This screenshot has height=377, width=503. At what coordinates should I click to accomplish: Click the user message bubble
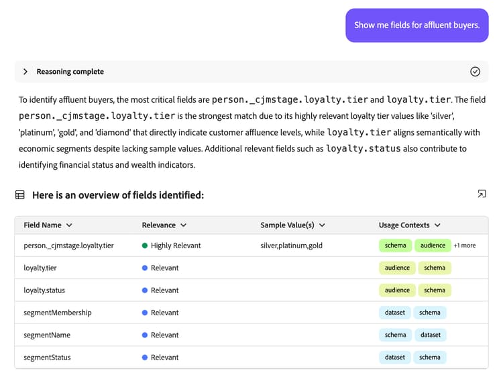(416, 25)
